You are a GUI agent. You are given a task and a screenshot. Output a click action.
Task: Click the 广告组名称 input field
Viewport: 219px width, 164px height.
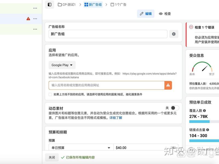click(108, 34)
